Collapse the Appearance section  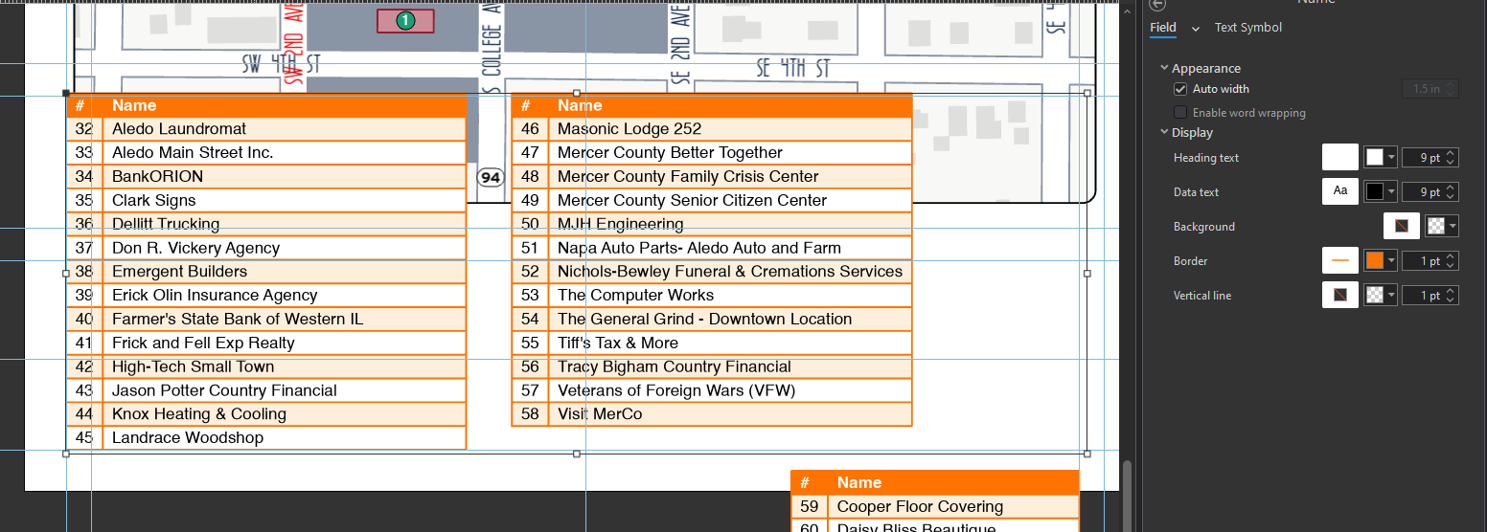pos(1164,68)
